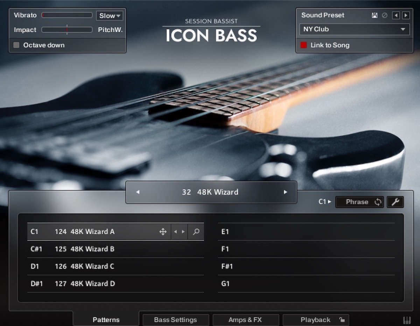The height and width of the screenshot is (326, 420).
Task: Open the pattern browser magnifier in C1
Action: click(x=196, y=232)
